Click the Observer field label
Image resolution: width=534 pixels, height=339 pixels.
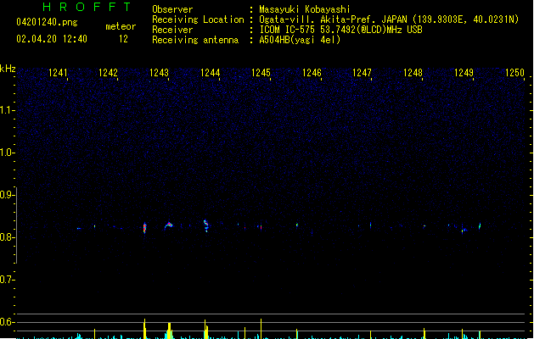tap(172, 9)
